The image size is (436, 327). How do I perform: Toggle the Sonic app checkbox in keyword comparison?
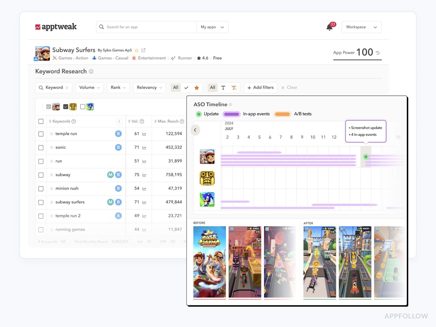point(82,107)
